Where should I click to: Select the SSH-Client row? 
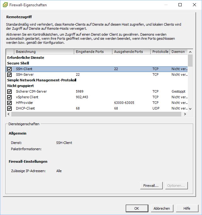(97, 69)
